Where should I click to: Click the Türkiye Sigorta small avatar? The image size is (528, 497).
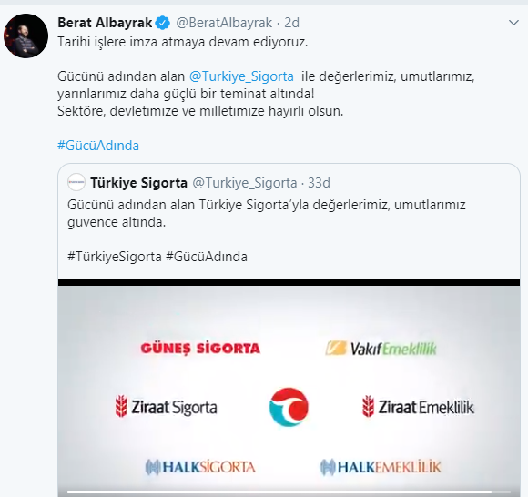coord(76,182)
